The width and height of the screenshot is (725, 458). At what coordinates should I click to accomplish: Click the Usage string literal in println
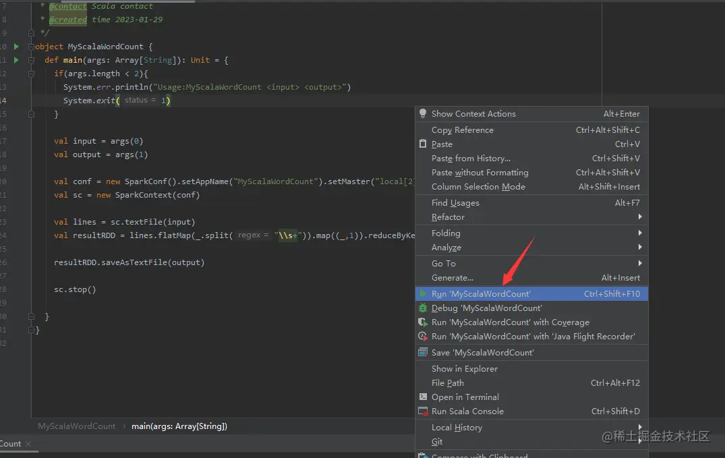(x=250, y=87)
